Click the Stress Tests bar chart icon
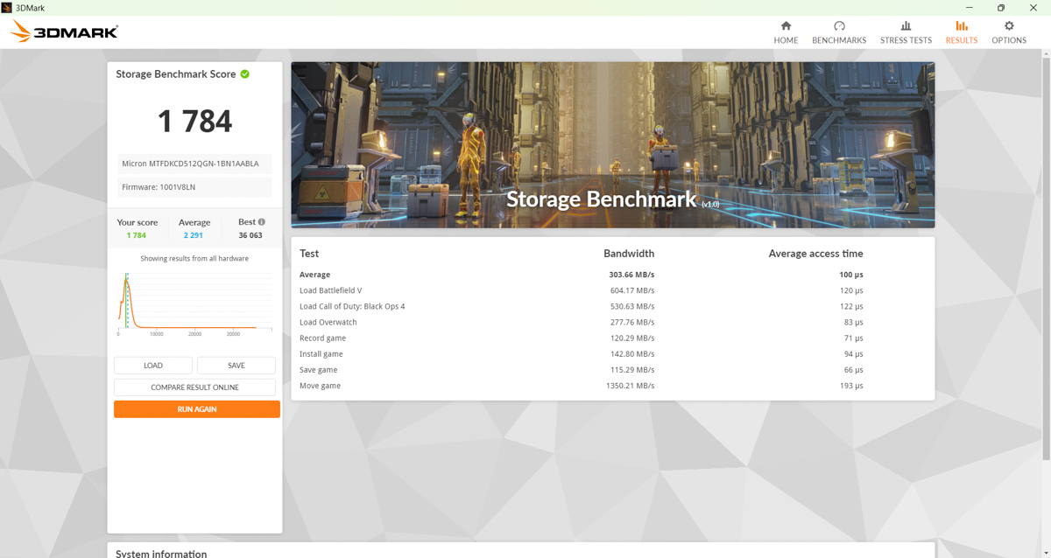The image size is (1051, 558). point(906,26)
